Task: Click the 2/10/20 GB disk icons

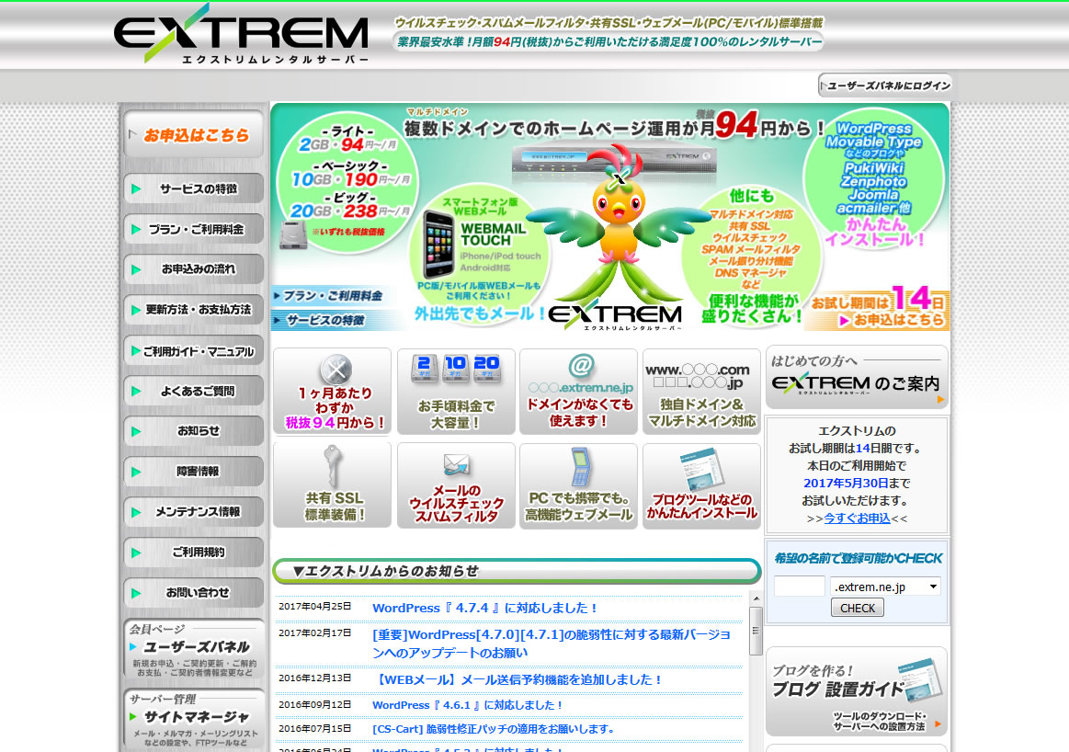Action: pyautogui.click(x=455, y=369)
